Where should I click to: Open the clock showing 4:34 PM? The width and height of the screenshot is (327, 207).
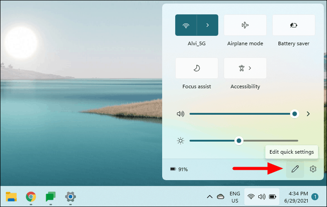click(x=296, y=197)
